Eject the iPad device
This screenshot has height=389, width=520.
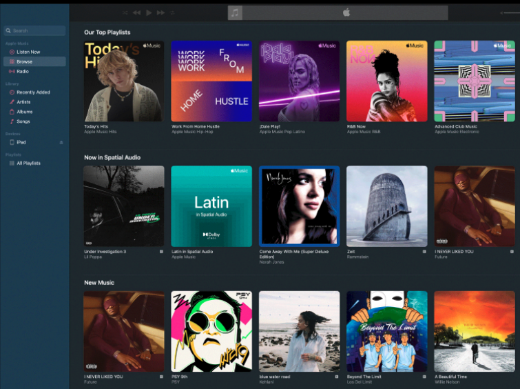[61, 142]
